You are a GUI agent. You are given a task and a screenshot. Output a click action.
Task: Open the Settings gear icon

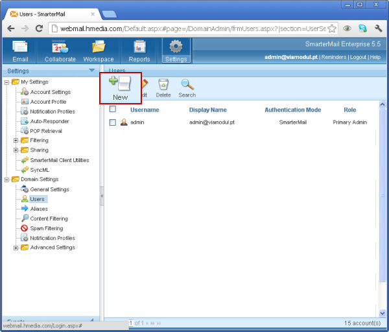tap(176, 47)
